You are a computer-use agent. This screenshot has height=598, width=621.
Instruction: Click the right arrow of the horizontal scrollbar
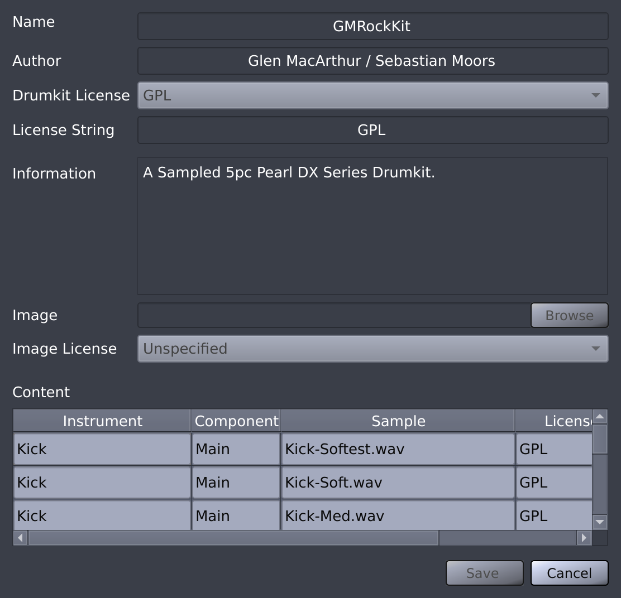[584, 538]
